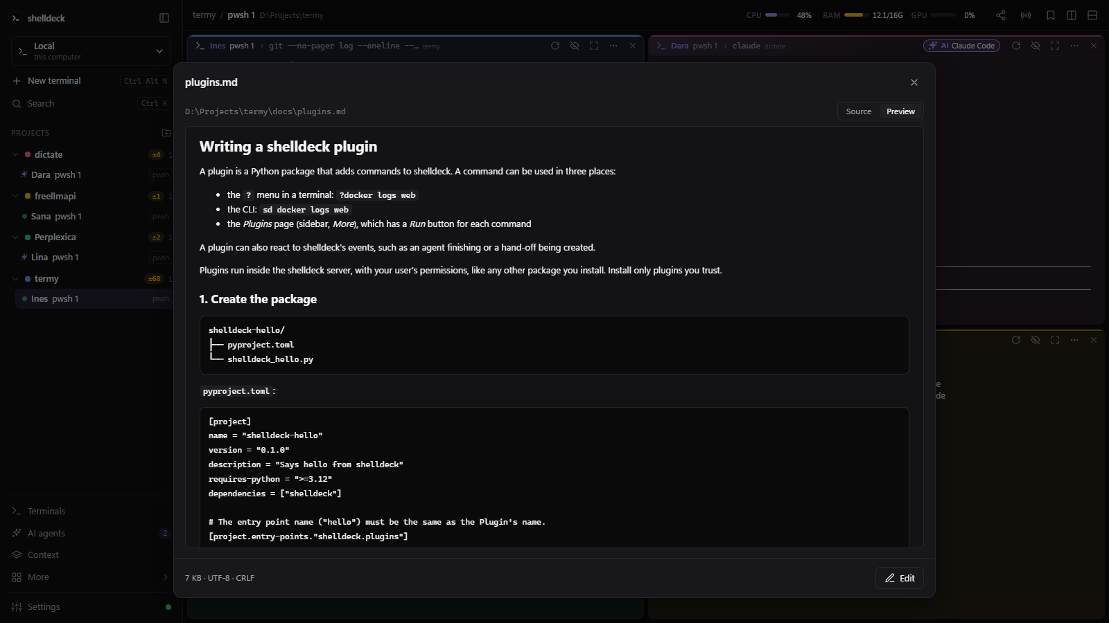
Task: Toggle hide icon in lower right pane
Action: coord(1036,340)
